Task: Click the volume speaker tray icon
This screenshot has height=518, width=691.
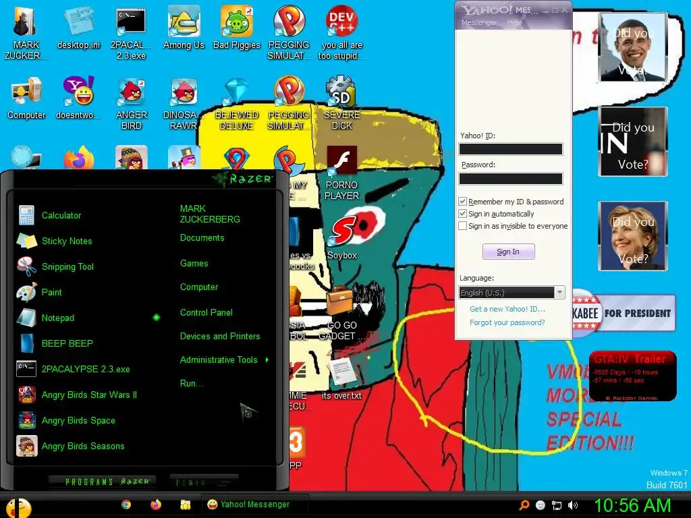Action: click(x=574, y=505)
